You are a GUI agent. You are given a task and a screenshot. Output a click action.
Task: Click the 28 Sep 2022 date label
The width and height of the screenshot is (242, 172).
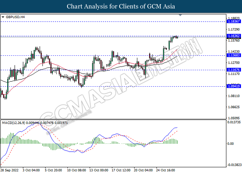[10, 170]
